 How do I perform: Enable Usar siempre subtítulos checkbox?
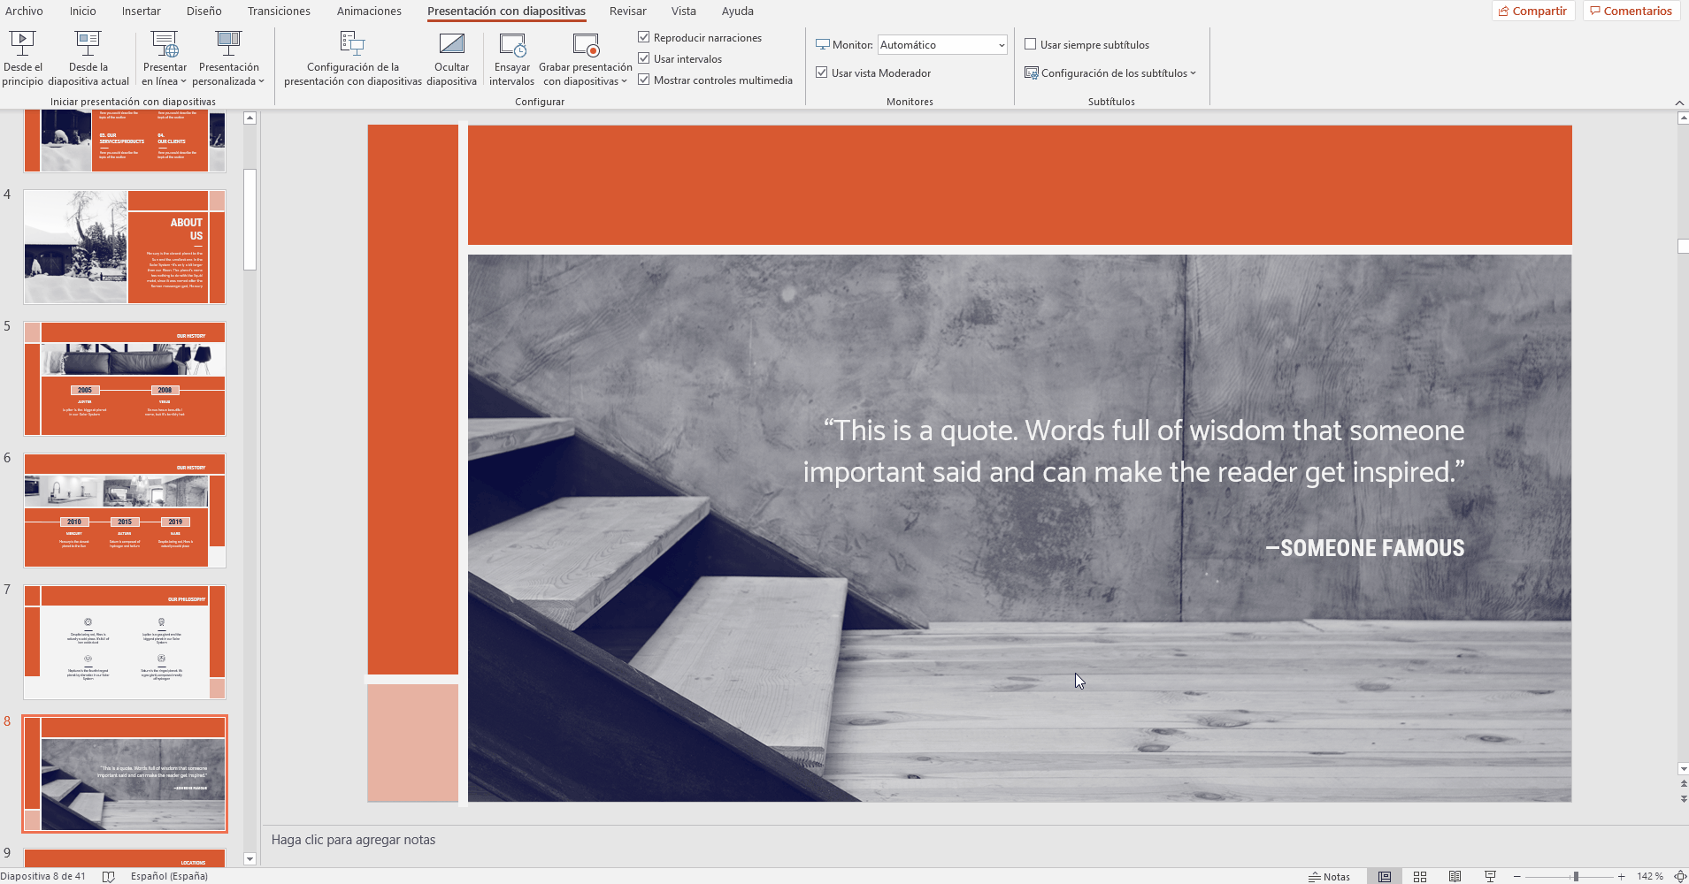(x=1030, y=44)
